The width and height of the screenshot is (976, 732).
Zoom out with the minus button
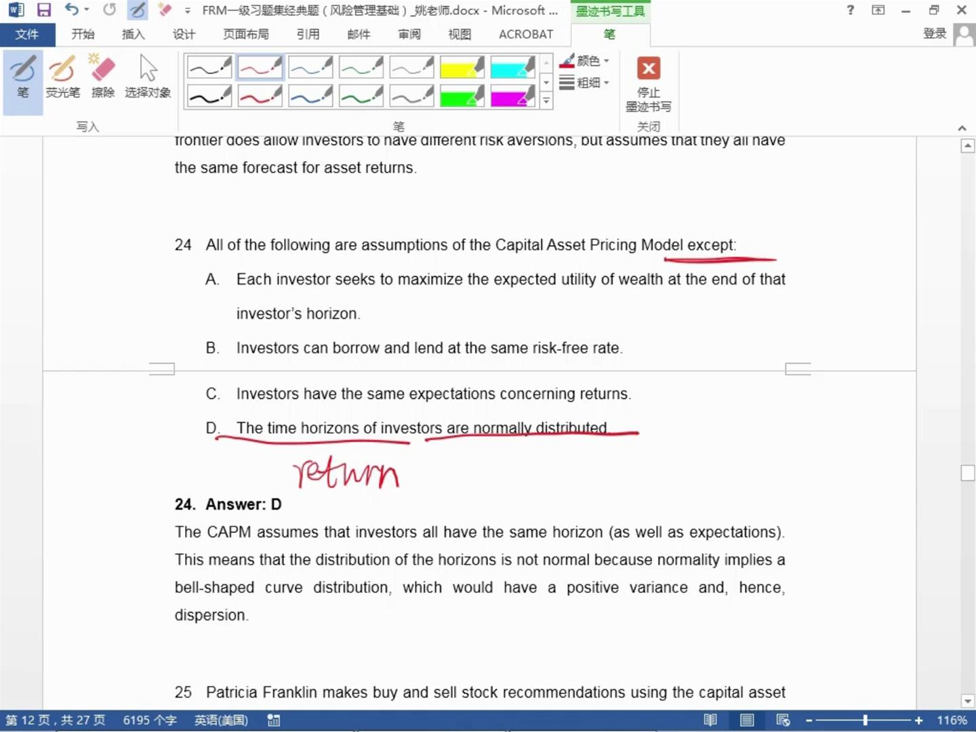809,720
